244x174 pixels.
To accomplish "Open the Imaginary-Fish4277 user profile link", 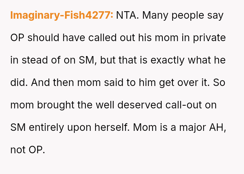I will pyautogui.click(x=62, y=16).
